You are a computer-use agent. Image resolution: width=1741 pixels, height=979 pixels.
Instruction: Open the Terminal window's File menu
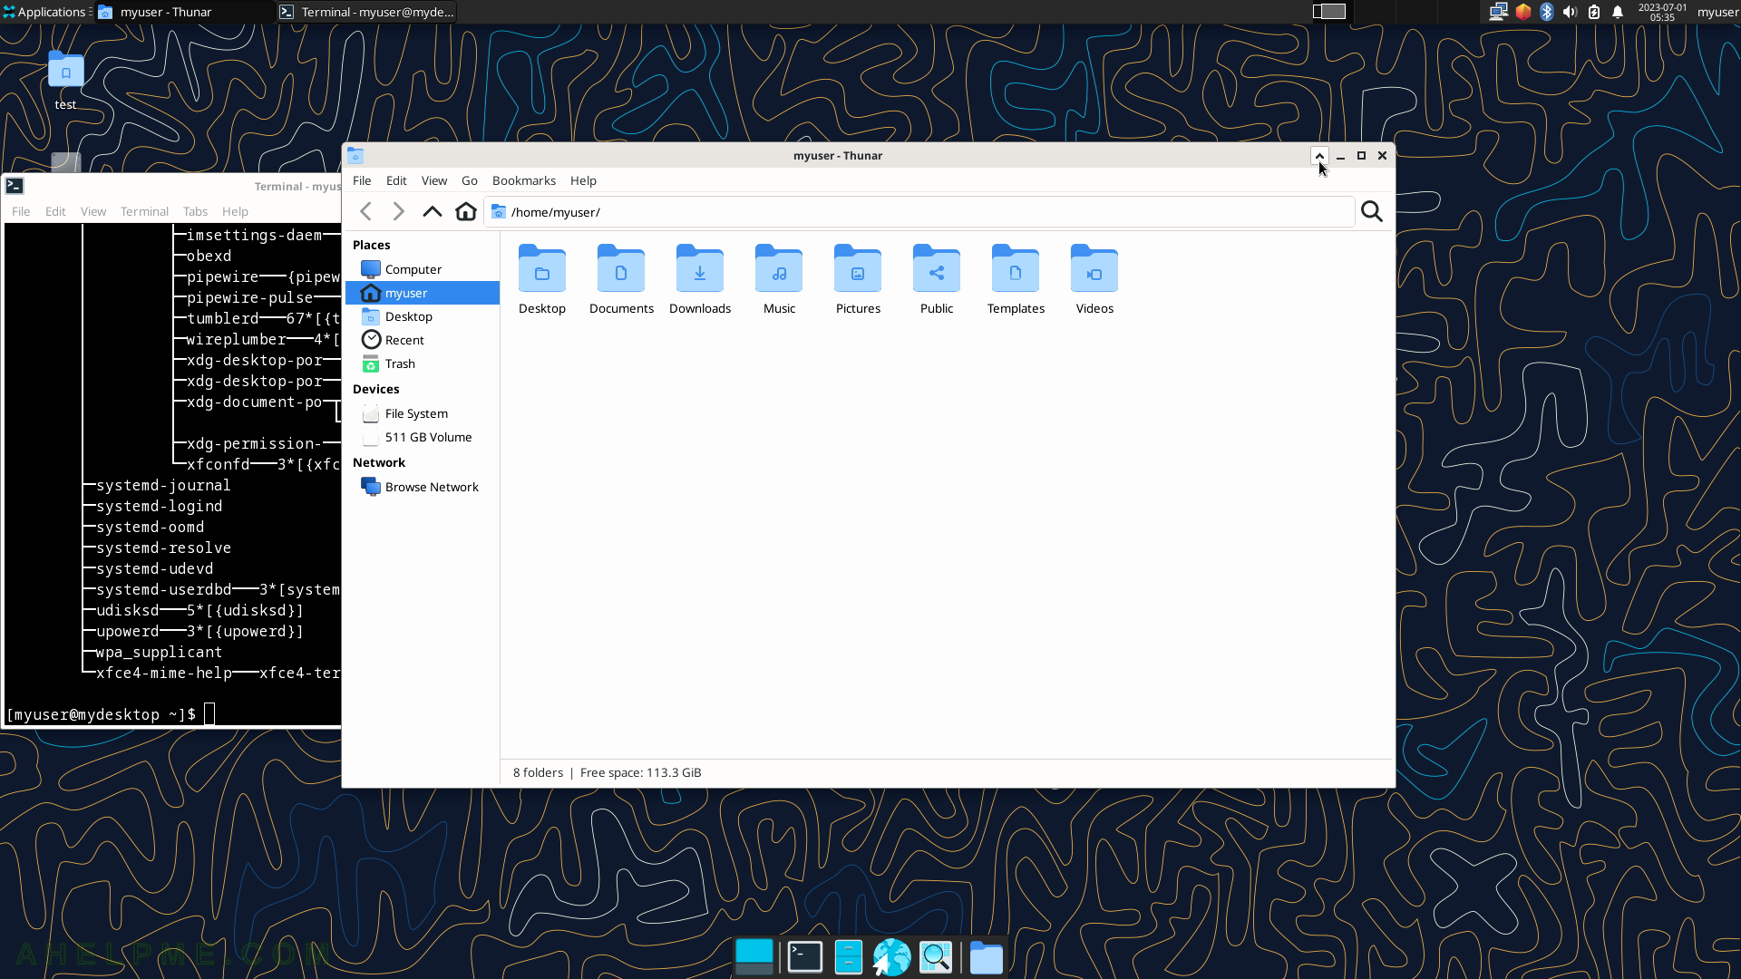pyautogui.click(x=21, y=211)
